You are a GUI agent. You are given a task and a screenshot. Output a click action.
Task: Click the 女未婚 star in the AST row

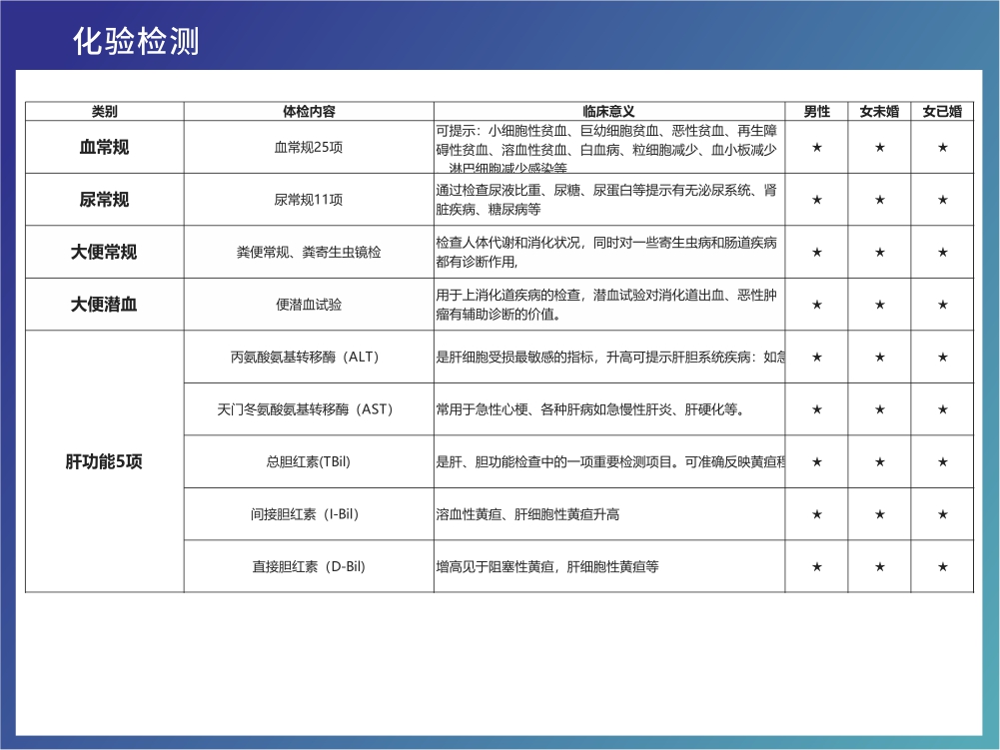(879, 408)
